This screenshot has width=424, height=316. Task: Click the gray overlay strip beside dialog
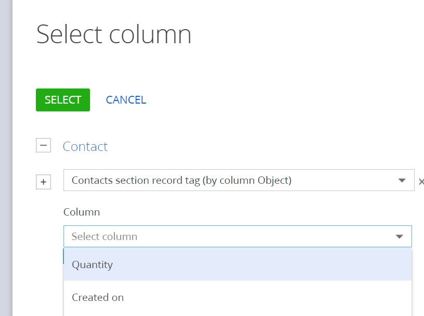click(6, 158)
